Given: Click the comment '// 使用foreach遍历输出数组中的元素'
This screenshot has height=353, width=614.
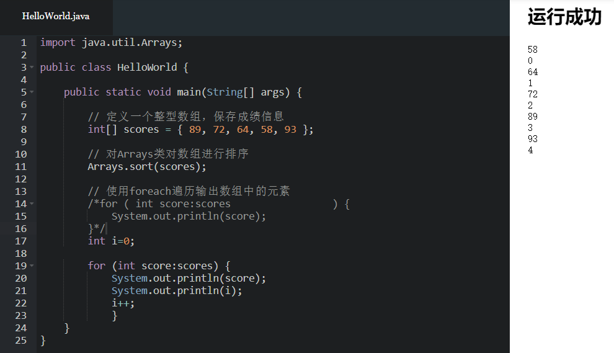Looking at the screenshot, I should click(189, 191).
